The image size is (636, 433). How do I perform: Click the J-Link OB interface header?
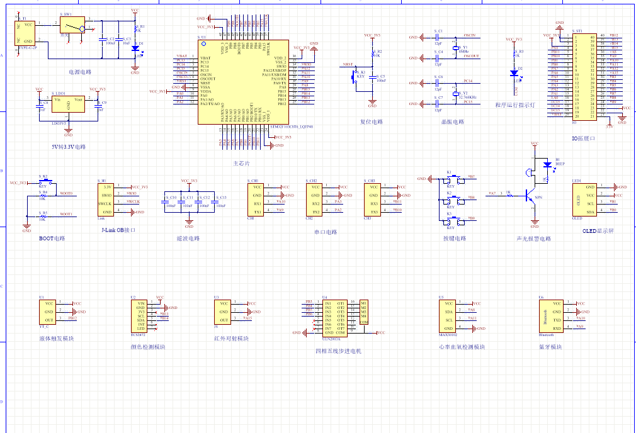click(x=107, y=200)
